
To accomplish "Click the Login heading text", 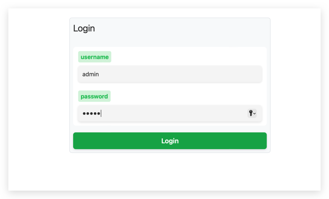I will (x=84, y=28).
